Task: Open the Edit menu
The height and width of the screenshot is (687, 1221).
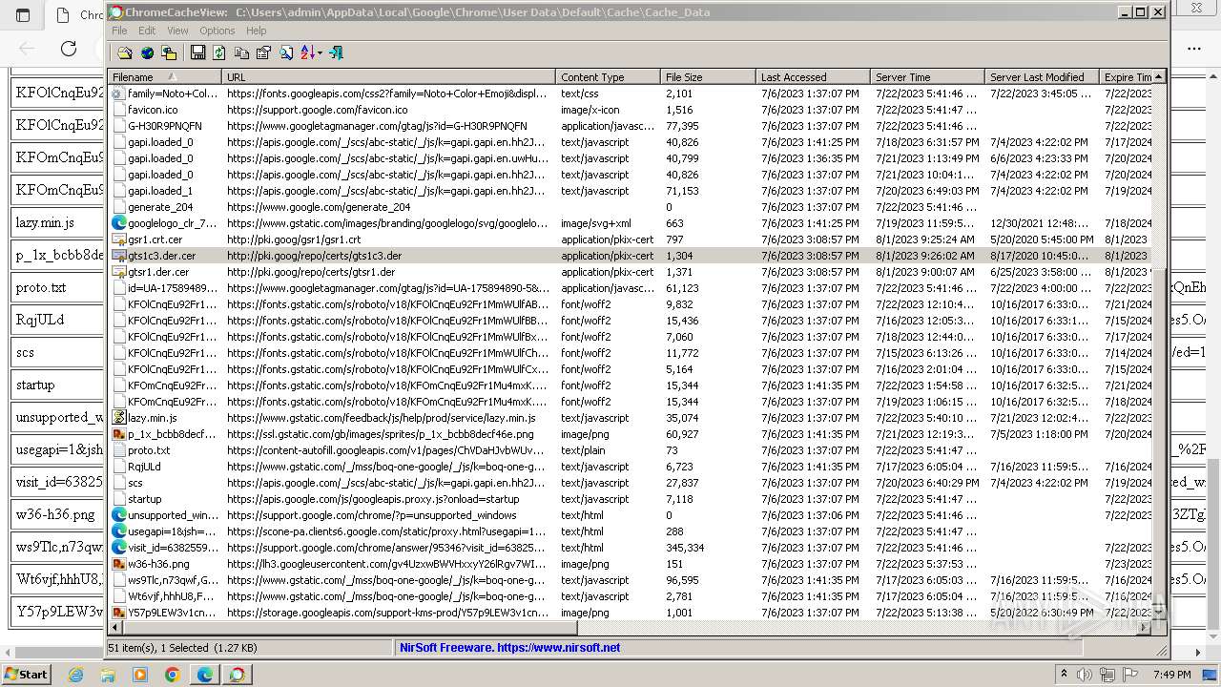Action: tap(147, 31)
